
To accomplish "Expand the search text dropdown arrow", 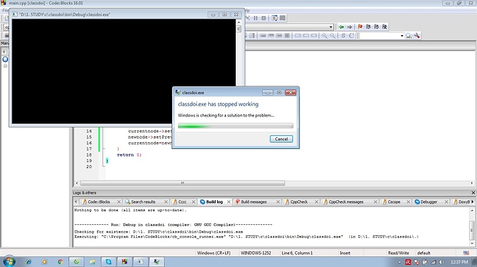I will click(x=402, y=36).
